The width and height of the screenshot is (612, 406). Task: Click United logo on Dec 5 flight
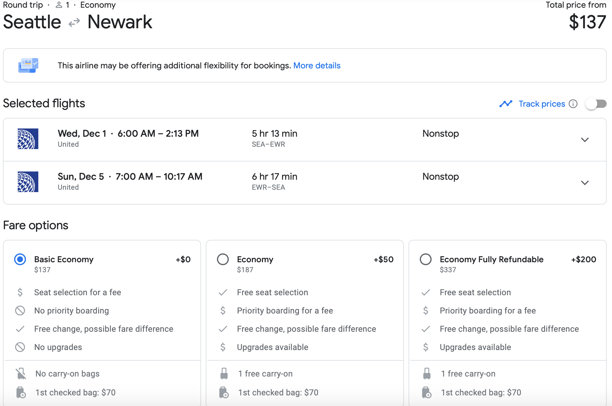click(28, 182)
